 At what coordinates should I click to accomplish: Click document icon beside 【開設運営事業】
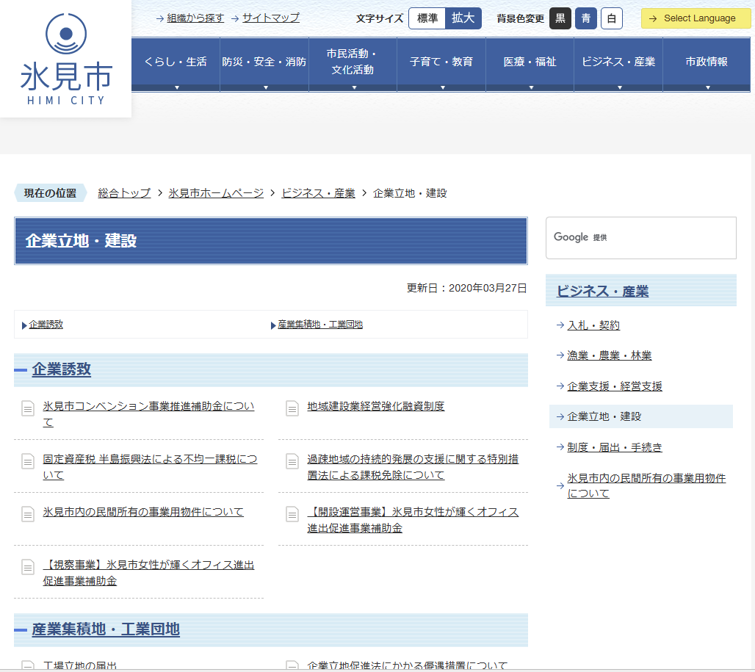pyautogui.click(x=292, y=514)
